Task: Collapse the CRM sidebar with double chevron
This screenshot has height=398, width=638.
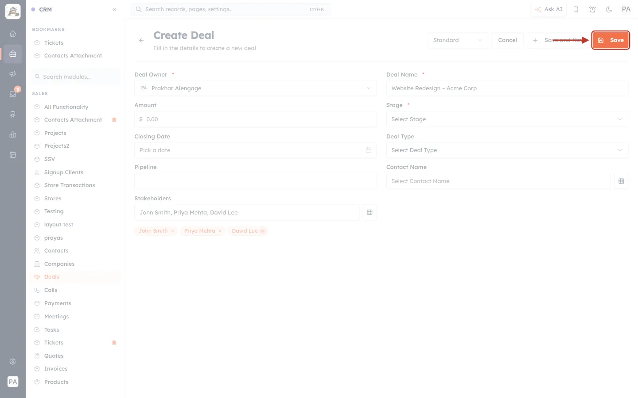Action: (114, 9)
